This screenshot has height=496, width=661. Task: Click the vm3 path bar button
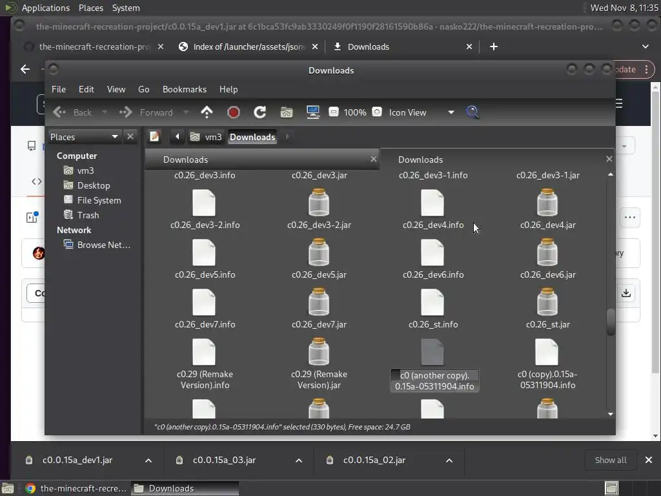click(206, 137)
